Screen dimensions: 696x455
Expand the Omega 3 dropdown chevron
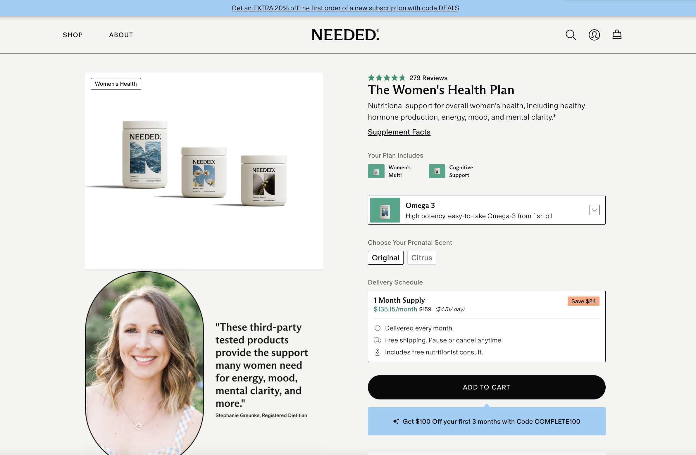(594, 210)
